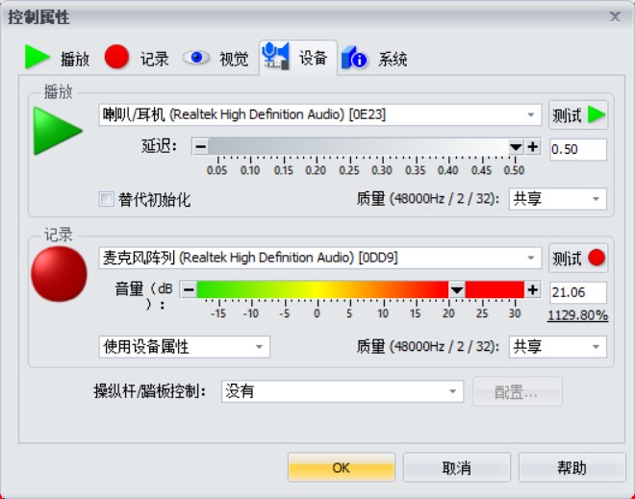The image size is (635, 499).
Task: Switch to the 视觉 tab
Action: (216, 58)
